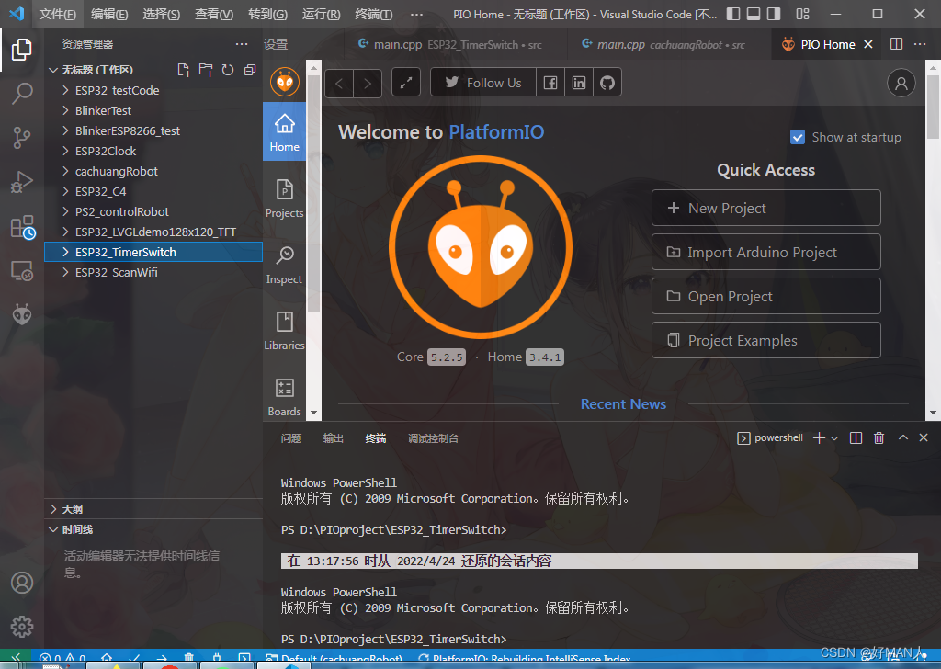Click Import Arduino Project button
This screenshot has width=941, height=669.
pyautogui.click(x=765, y=252)
